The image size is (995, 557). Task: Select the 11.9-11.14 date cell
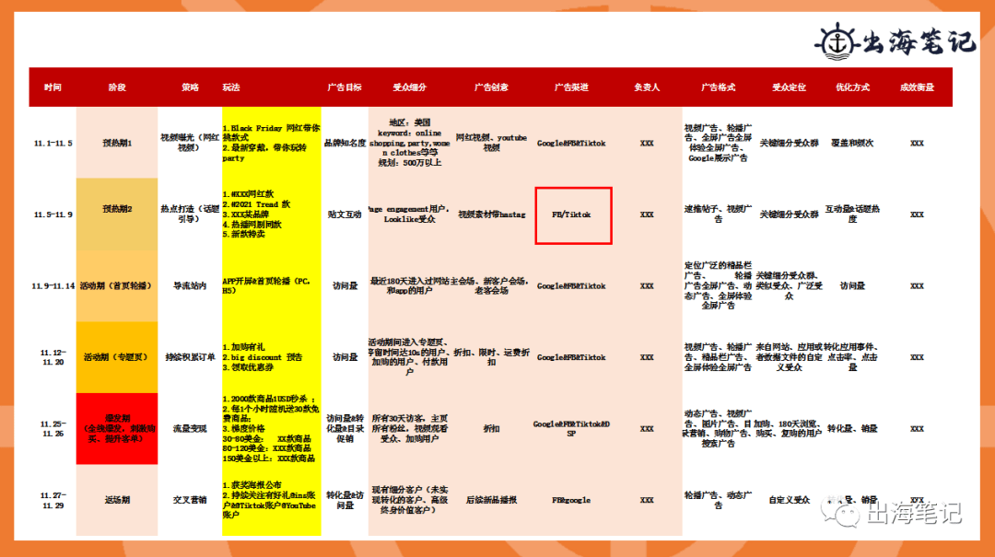click(53, 286)
